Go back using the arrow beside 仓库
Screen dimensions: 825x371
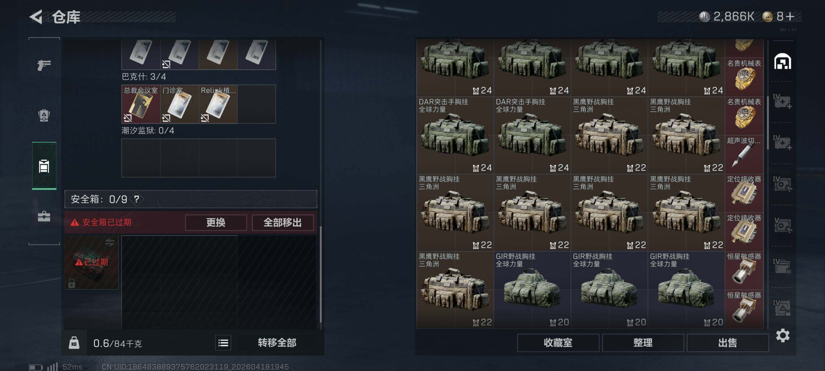[x=36, y=17]
